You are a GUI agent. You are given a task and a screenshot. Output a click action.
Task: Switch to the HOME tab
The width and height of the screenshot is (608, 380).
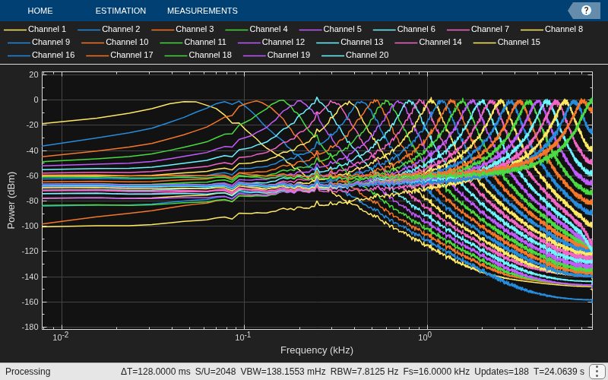[x=40, y=11]
